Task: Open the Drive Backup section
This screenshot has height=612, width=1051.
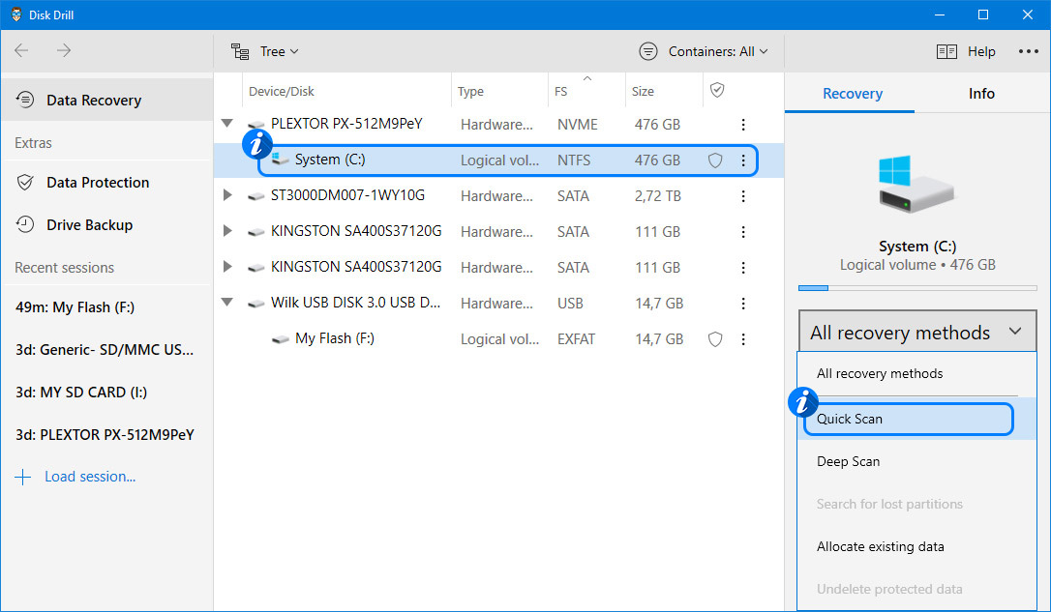Action: click(x=89, y=224)
